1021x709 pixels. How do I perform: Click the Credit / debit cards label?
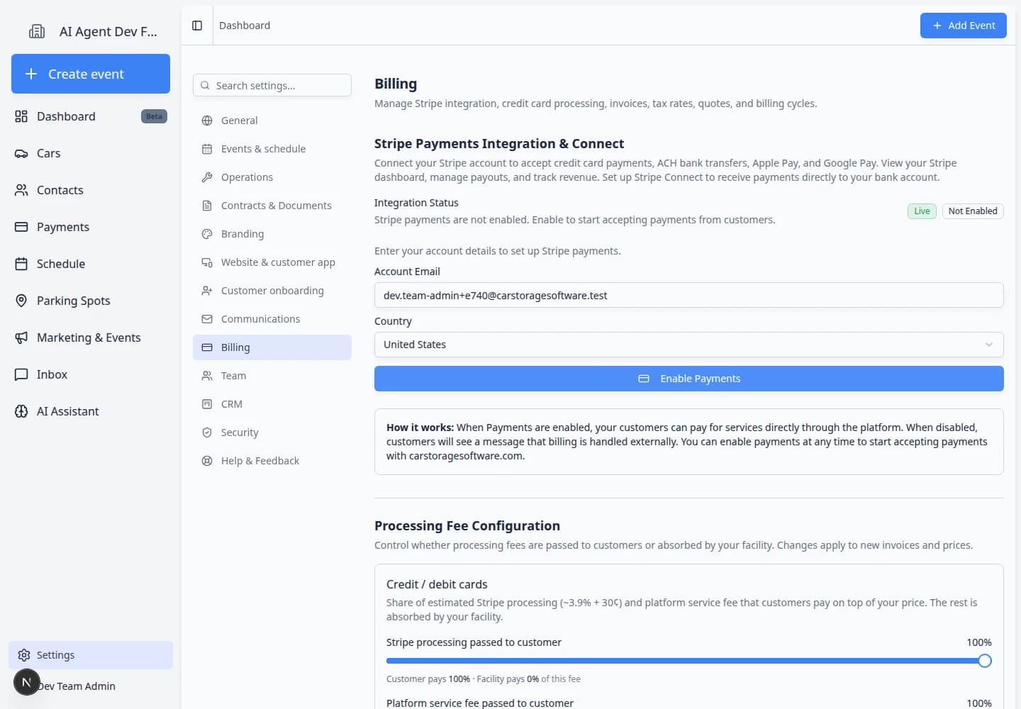point(437,584)
